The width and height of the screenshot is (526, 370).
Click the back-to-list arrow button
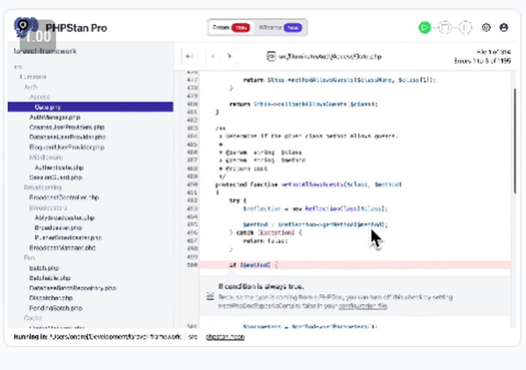click(189, 56)
